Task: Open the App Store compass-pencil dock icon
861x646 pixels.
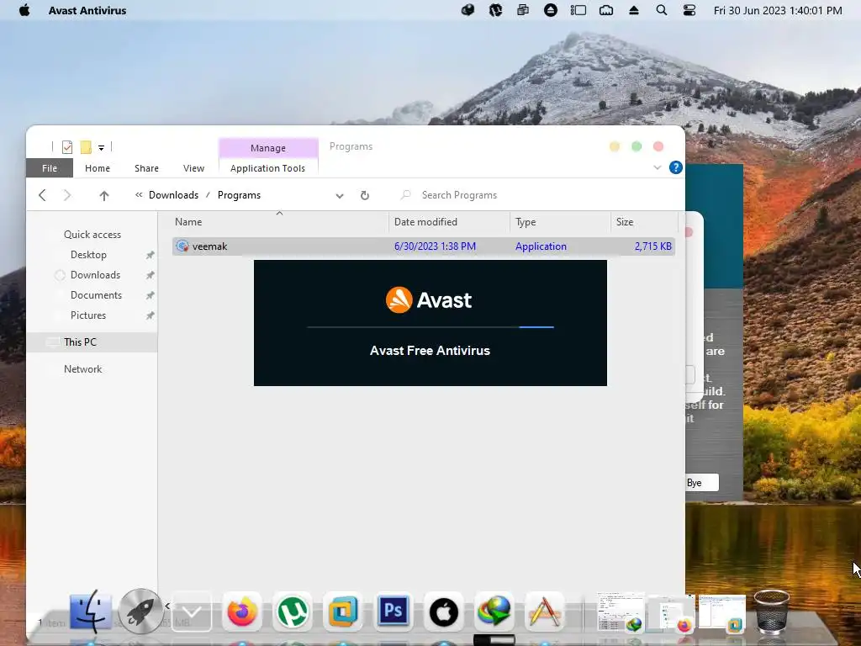Action: pyautogui.click(x=544, y=612)
